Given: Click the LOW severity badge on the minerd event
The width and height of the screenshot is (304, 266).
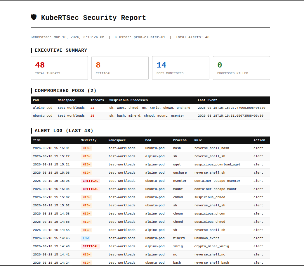Looking at the screenshot, I should click(86, 238).
